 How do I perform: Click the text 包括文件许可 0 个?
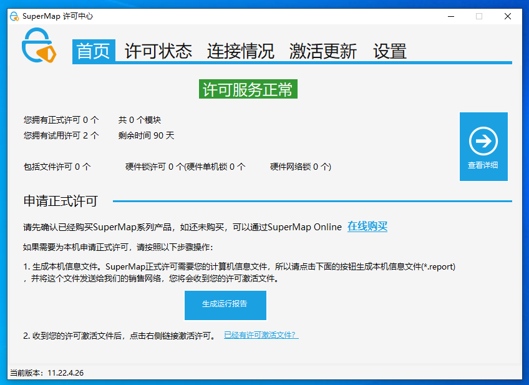pyautogui.click(x=57, y=167)
